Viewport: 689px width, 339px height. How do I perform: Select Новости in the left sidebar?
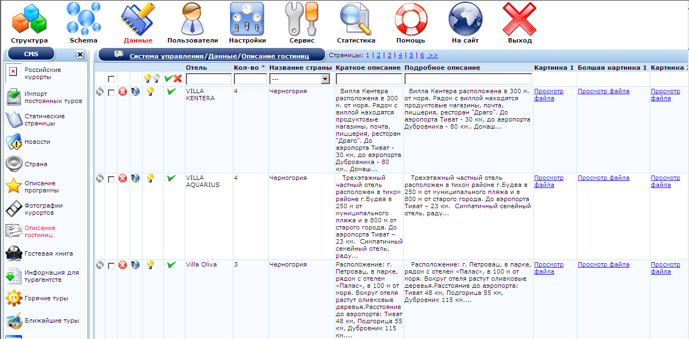coord(37,142)
